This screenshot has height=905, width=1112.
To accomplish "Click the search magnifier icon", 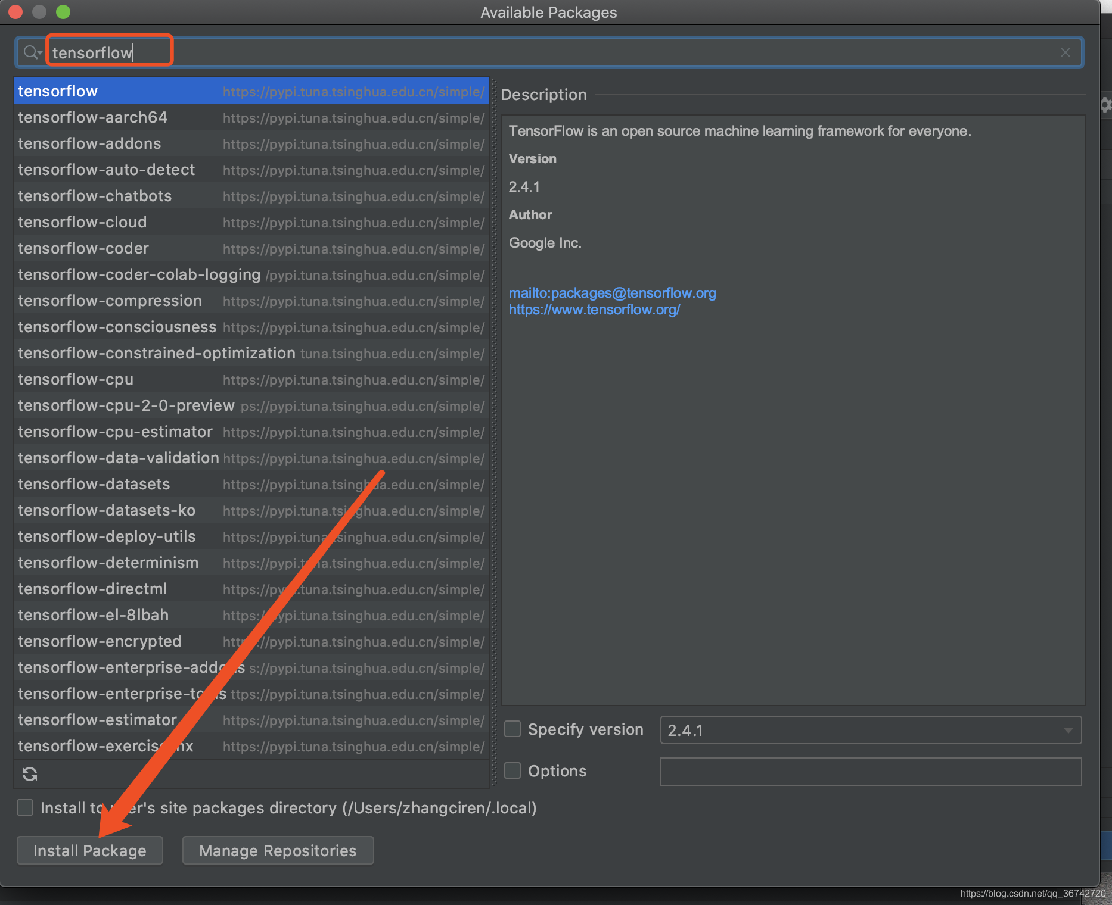I will 32,52.
